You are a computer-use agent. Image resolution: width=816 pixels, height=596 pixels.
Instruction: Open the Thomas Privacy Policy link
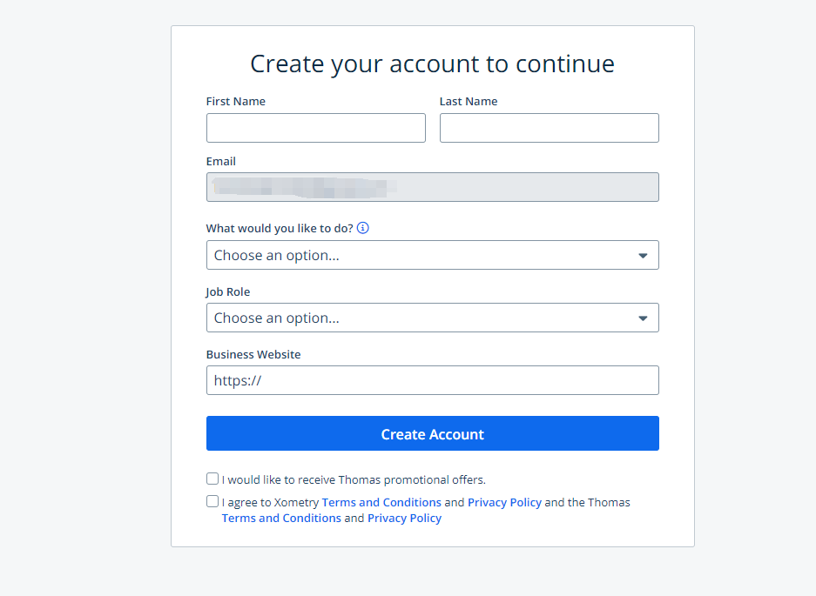(x=404, y=518)
